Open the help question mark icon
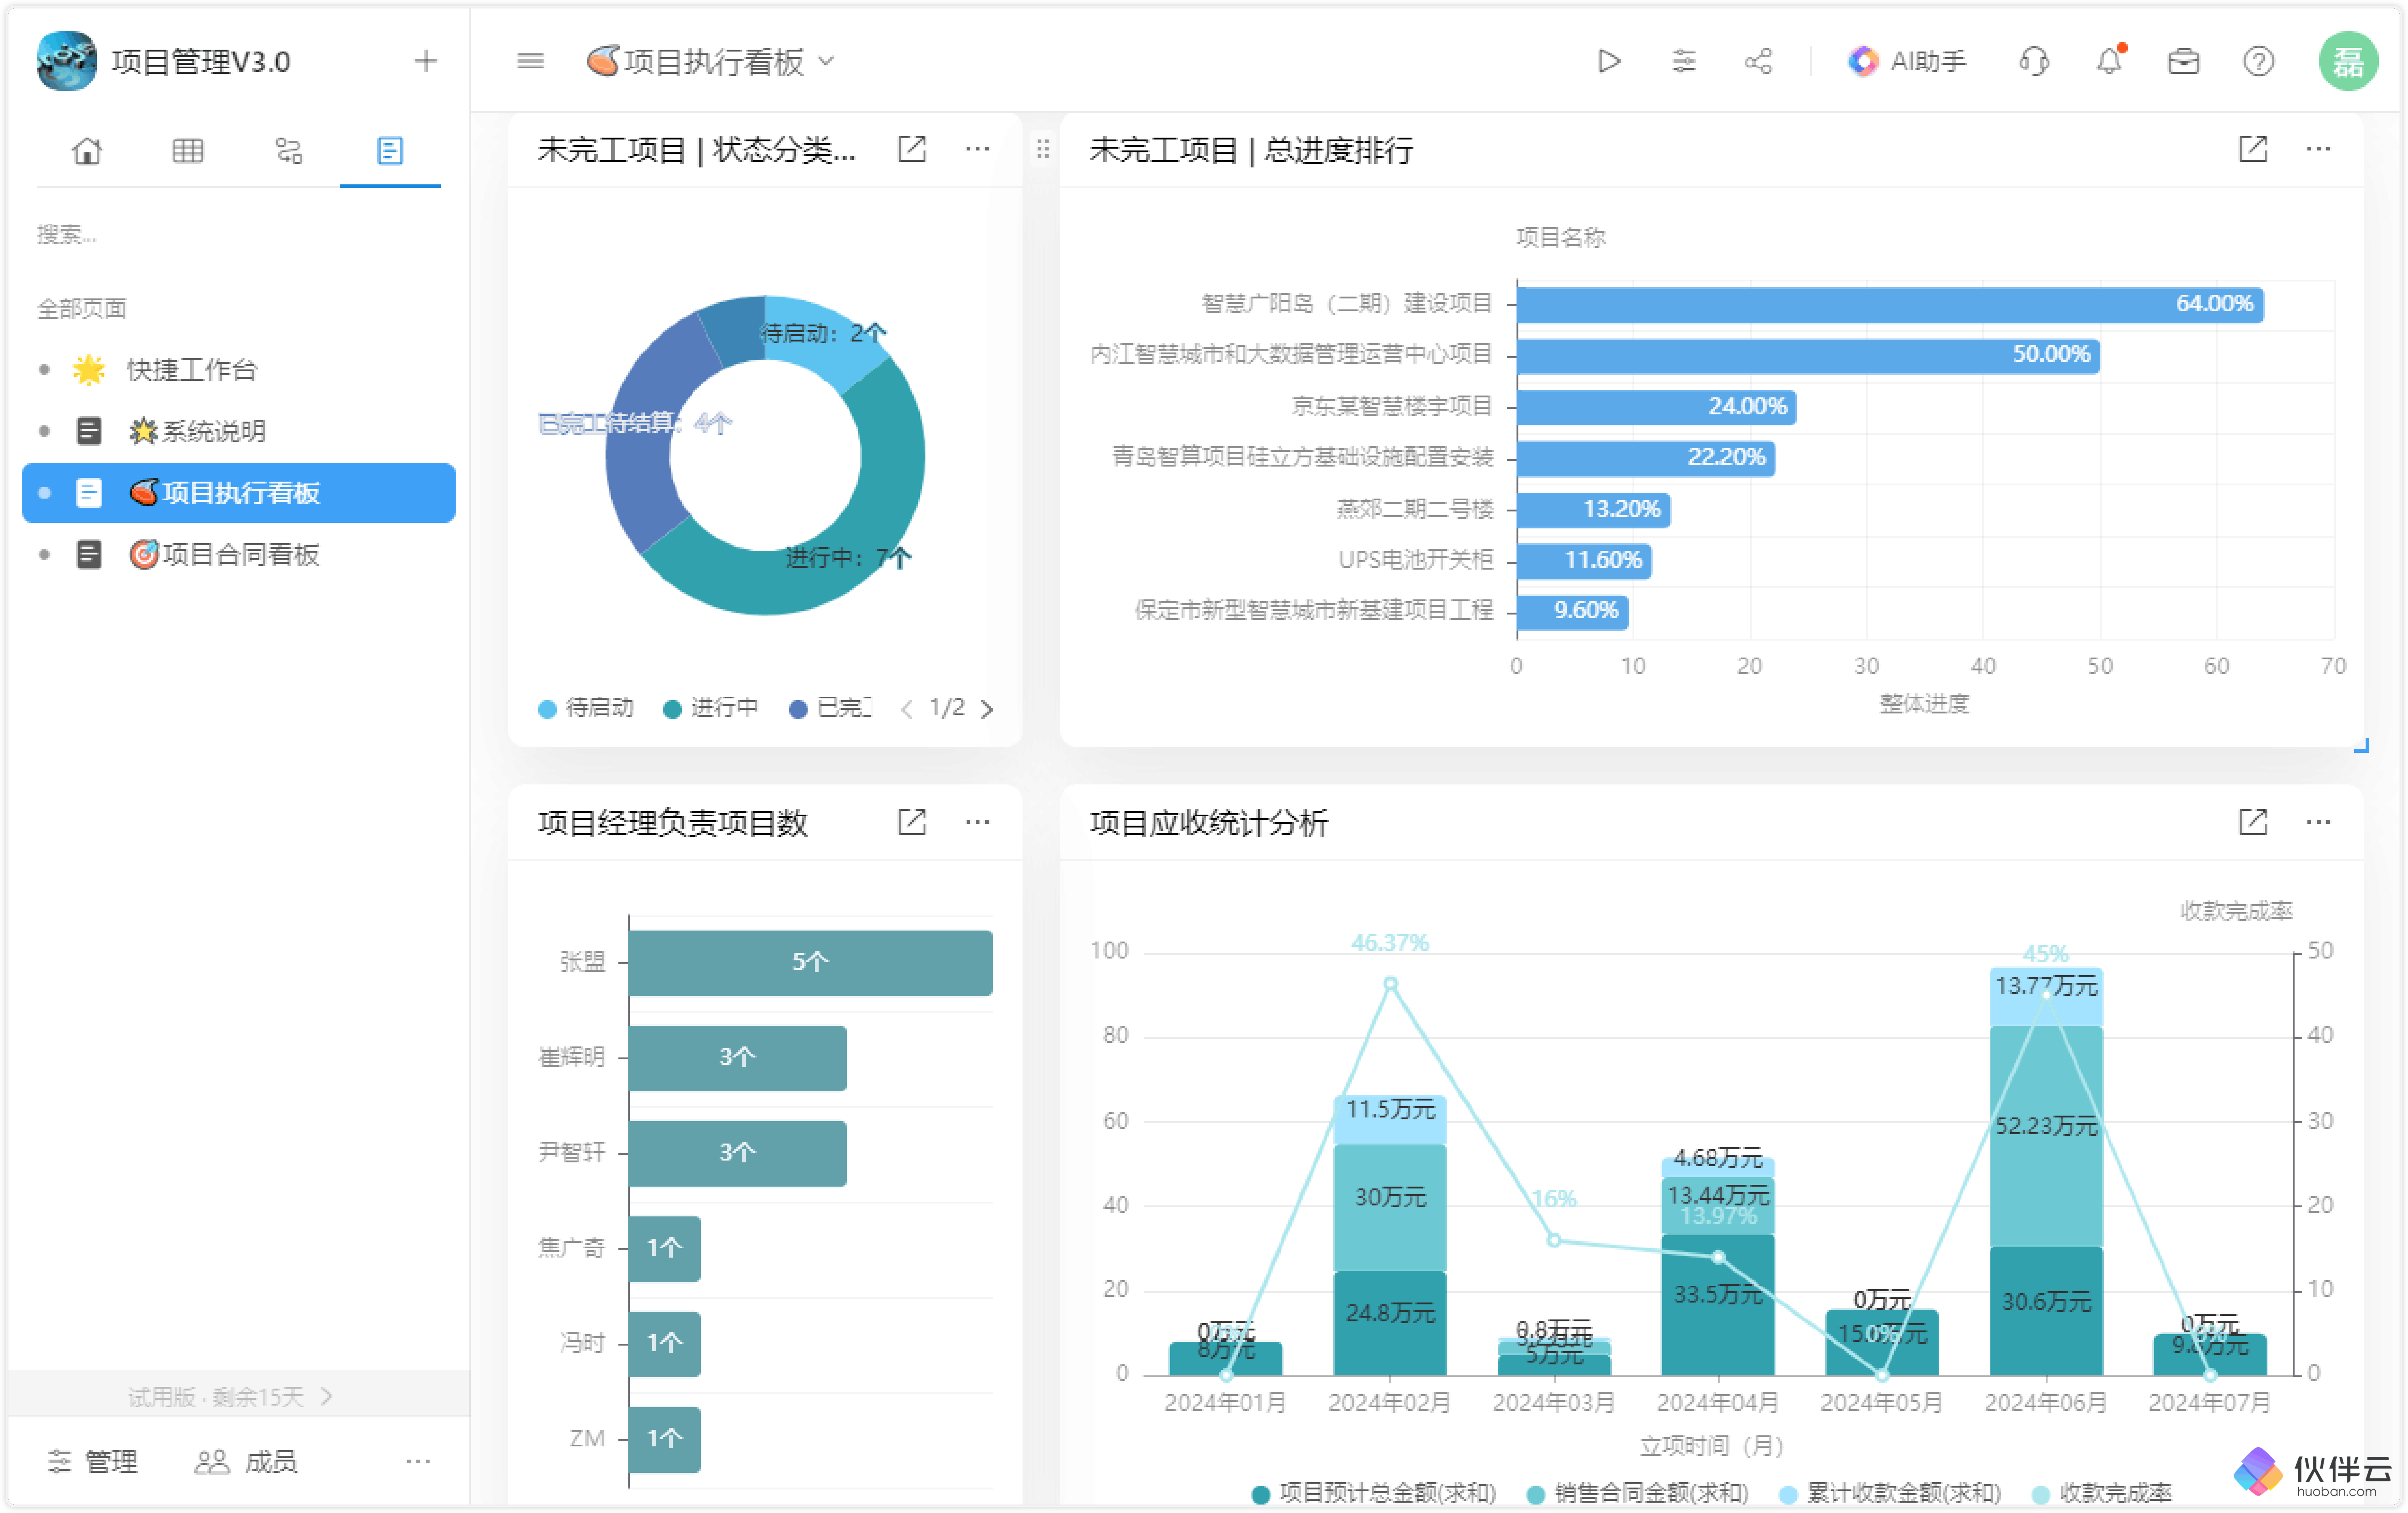 2258,61
